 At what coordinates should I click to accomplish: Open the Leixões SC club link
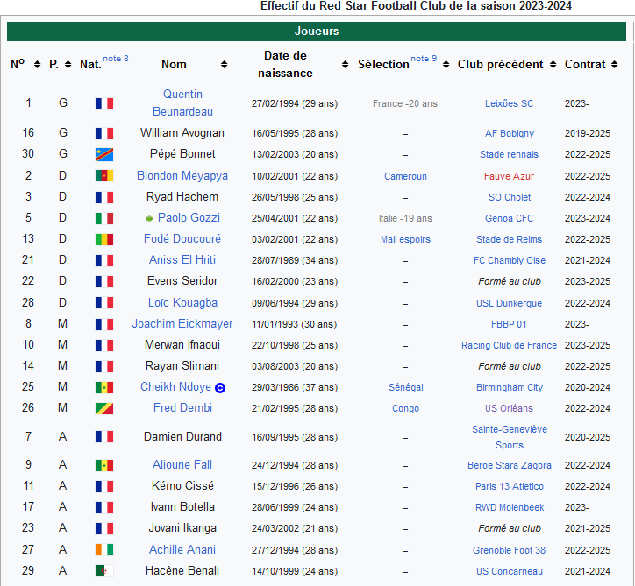coord(509,103)
